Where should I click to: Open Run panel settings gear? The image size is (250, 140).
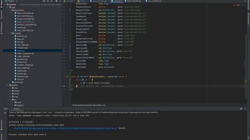click(241, 109)
